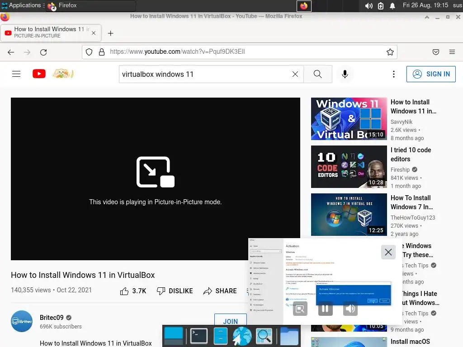
Task: Click Firefox workspace indicator in top panel
Action: click(304, 5)
